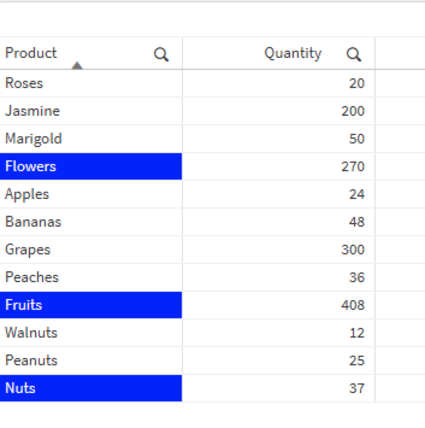Click the Quantity column search icon
Screen dimensions: 425x428
coord(354,55)
